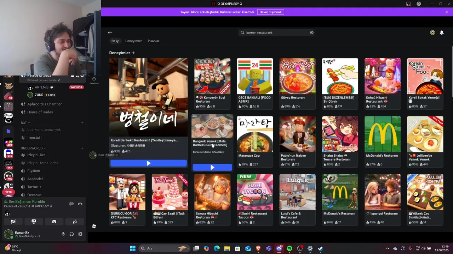453x254 pixels.
Task: Show hidden system tray icons
Action: tap(388, 248)
